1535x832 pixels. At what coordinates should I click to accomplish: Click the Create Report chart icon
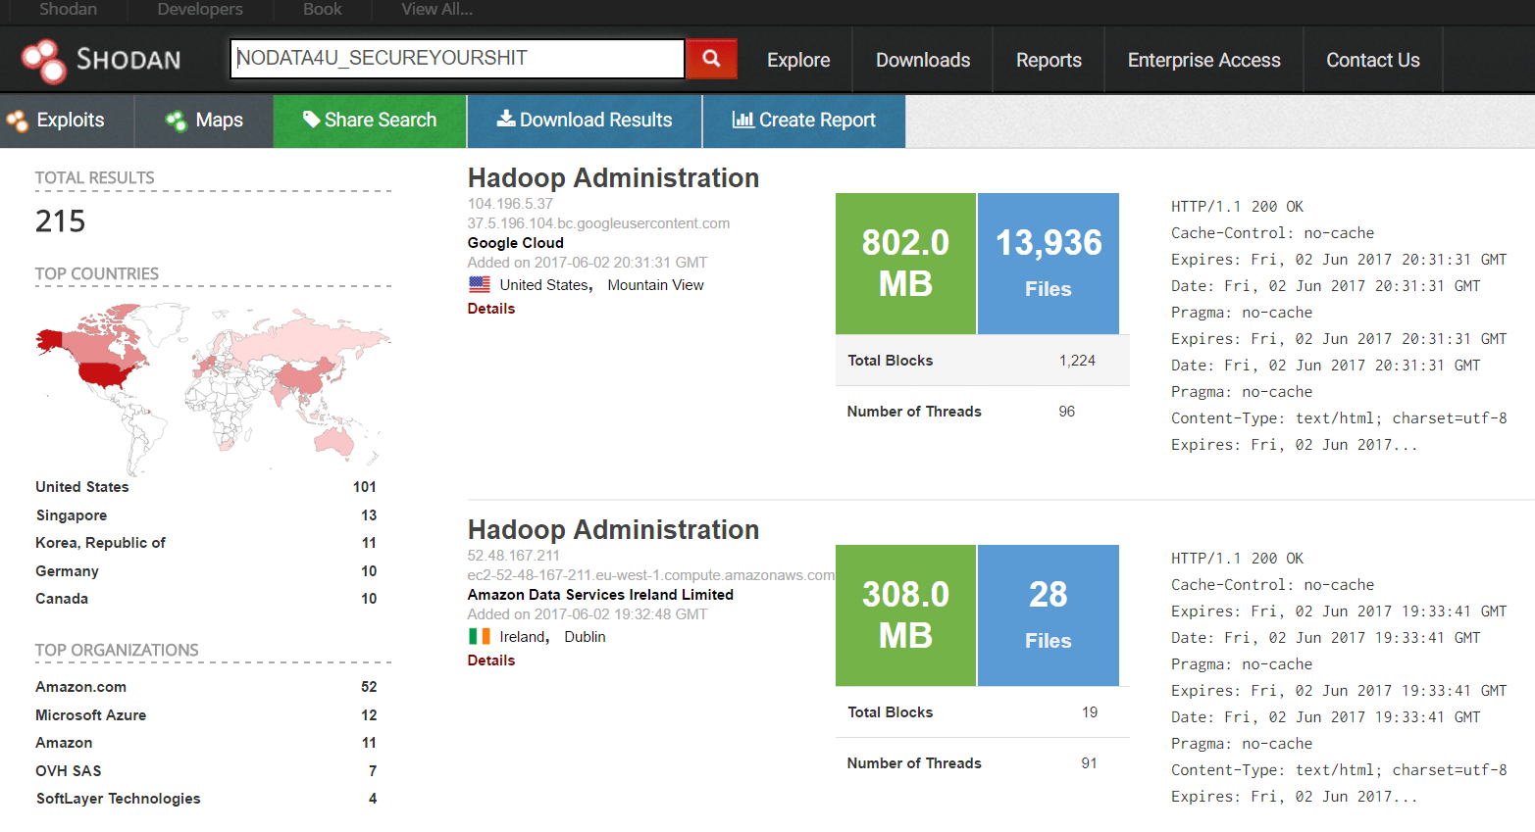742,120
